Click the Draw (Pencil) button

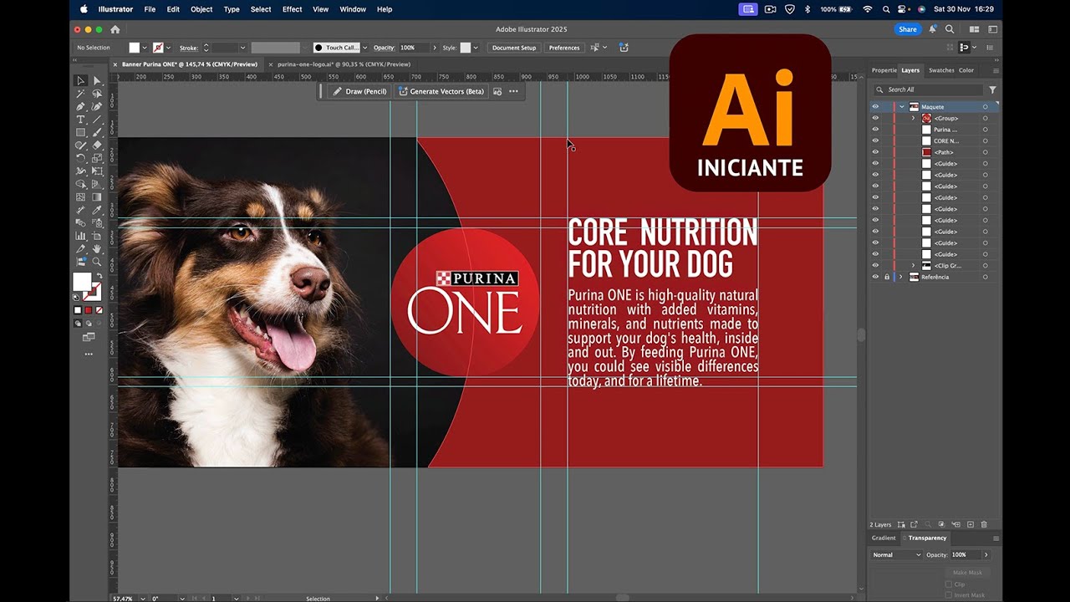359,91
